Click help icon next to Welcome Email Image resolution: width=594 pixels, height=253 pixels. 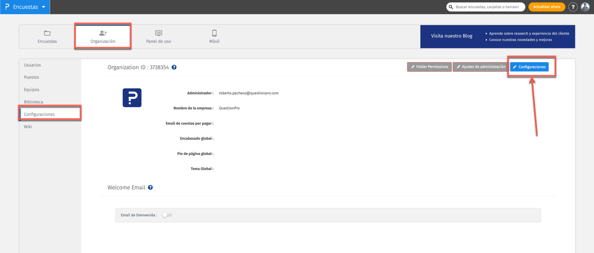pos(150,188)
